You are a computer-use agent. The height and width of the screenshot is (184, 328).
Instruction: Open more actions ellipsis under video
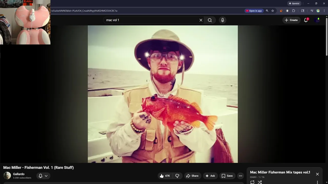[x=240, y=176]
